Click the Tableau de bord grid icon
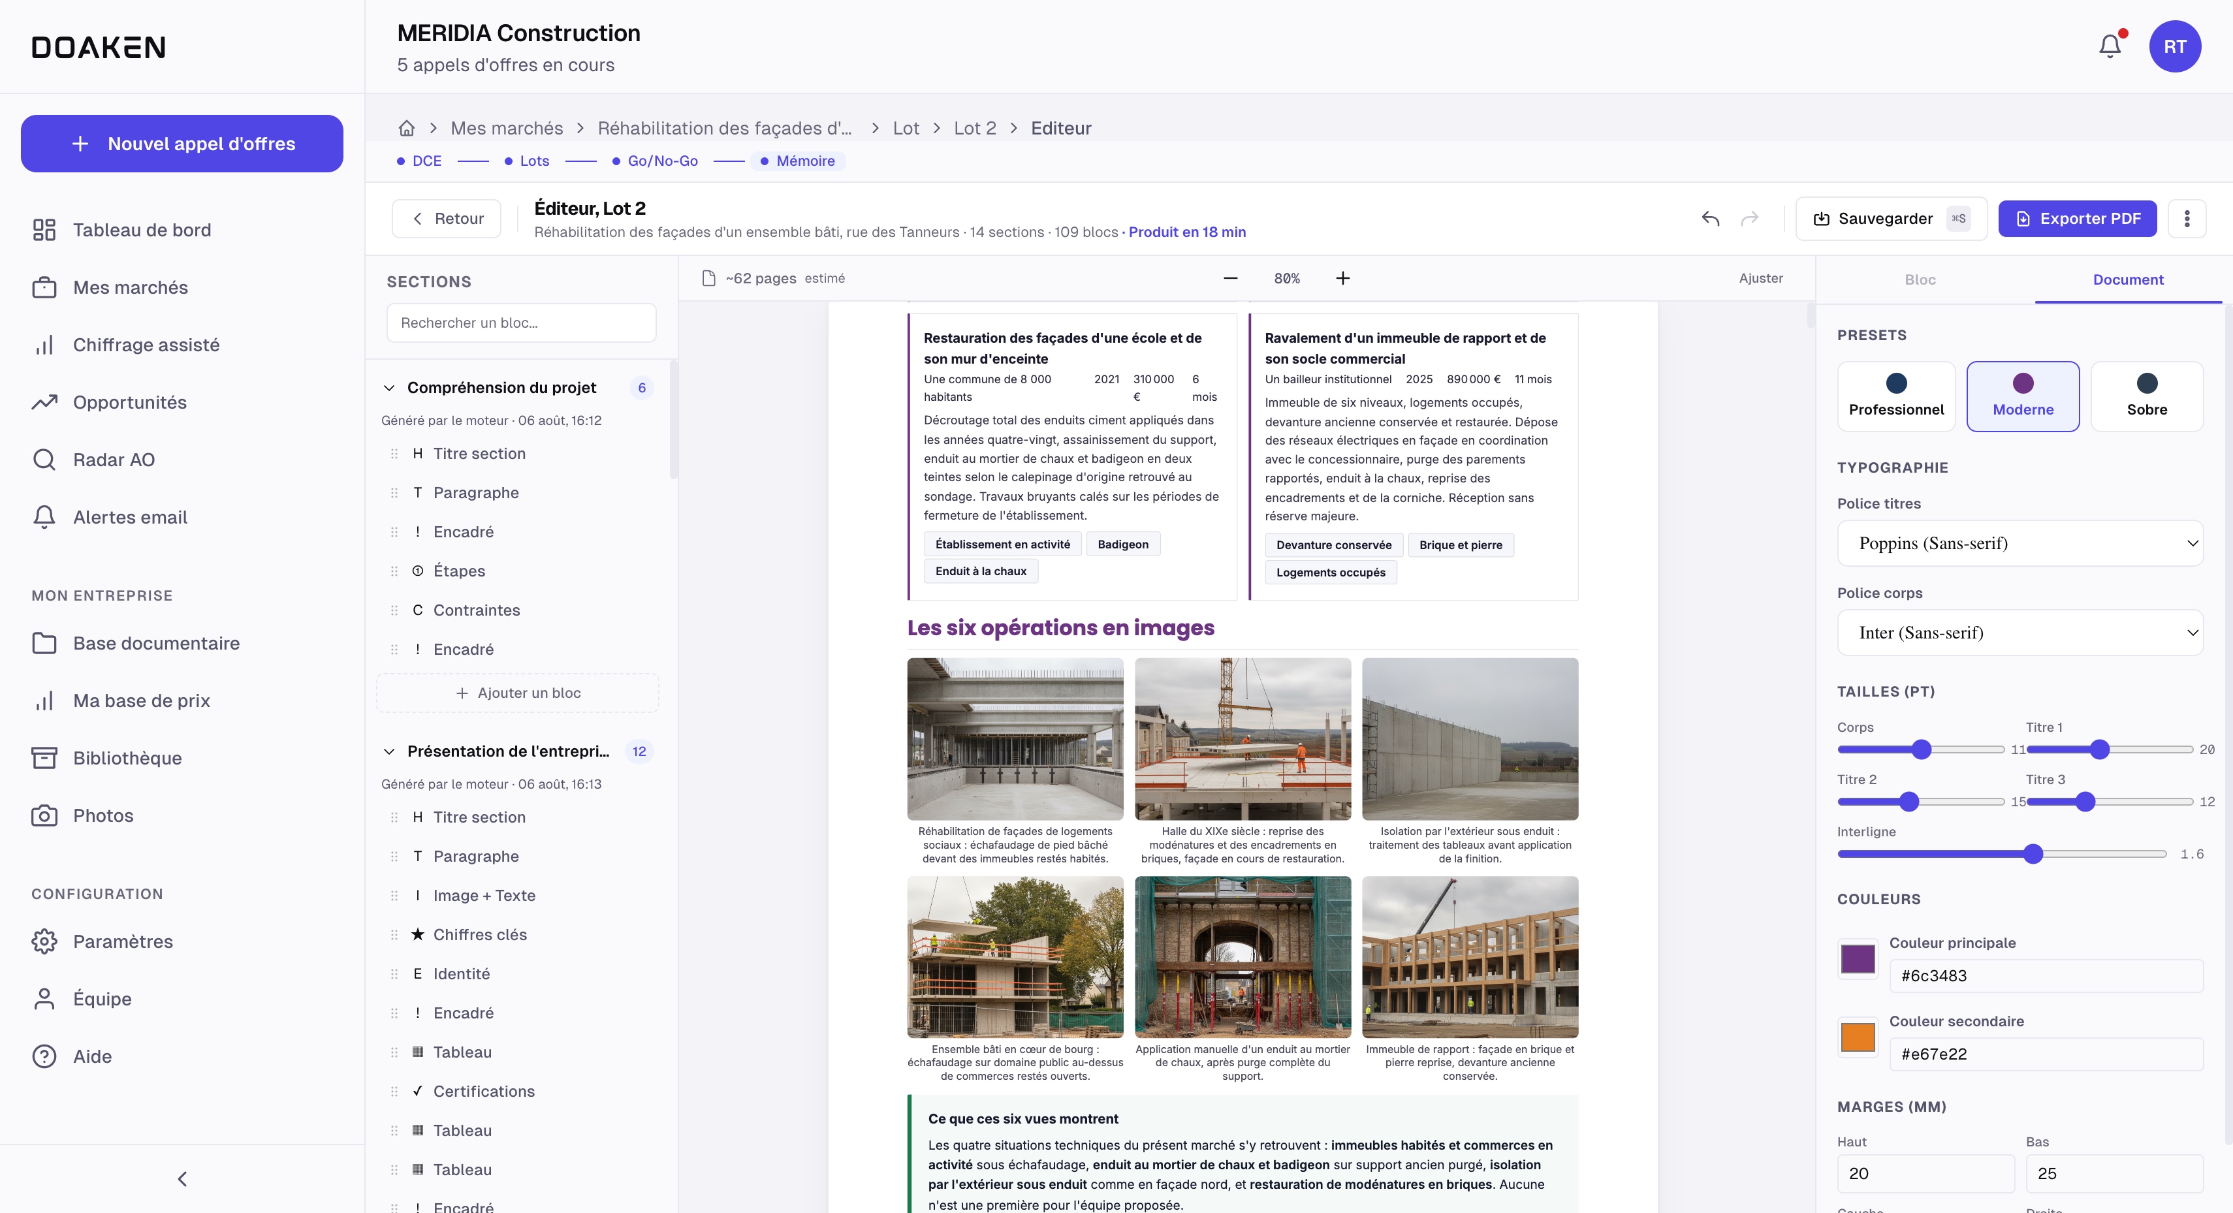The height and width of the screenshot is (1213, 2233). [x=44, y=230]
